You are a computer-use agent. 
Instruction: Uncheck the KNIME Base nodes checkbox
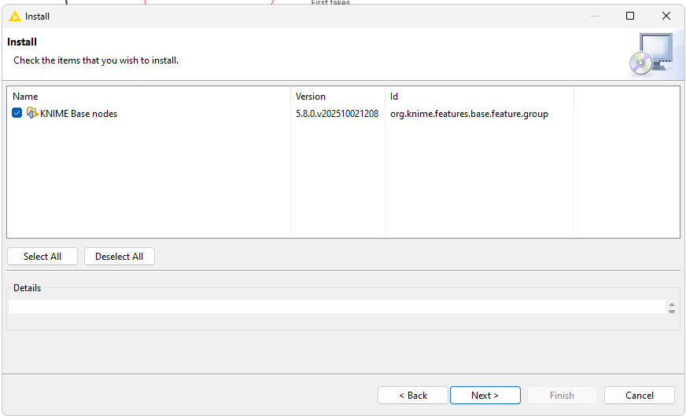click(x=17, y=113)
